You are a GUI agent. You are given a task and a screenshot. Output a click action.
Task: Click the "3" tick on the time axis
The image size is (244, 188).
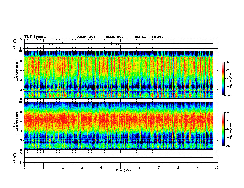tap(82, 168)
